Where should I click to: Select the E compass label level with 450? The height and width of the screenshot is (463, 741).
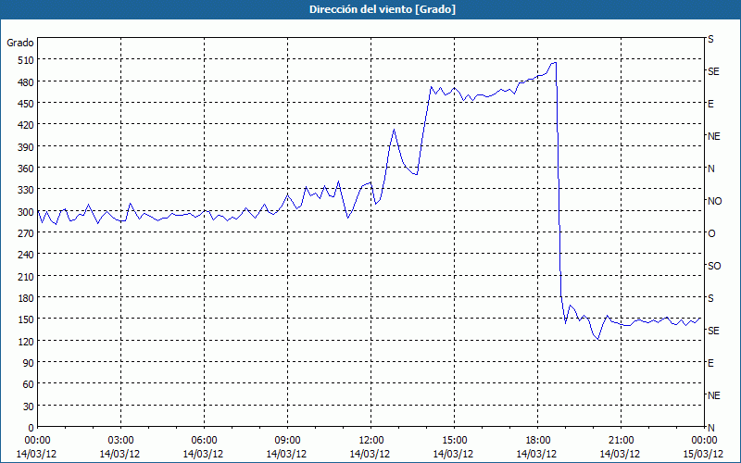click(x=710, y=104)
